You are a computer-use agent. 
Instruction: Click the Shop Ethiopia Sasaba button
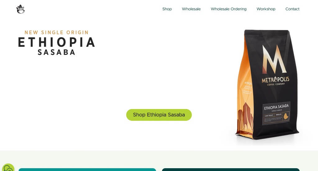[159, 115]
